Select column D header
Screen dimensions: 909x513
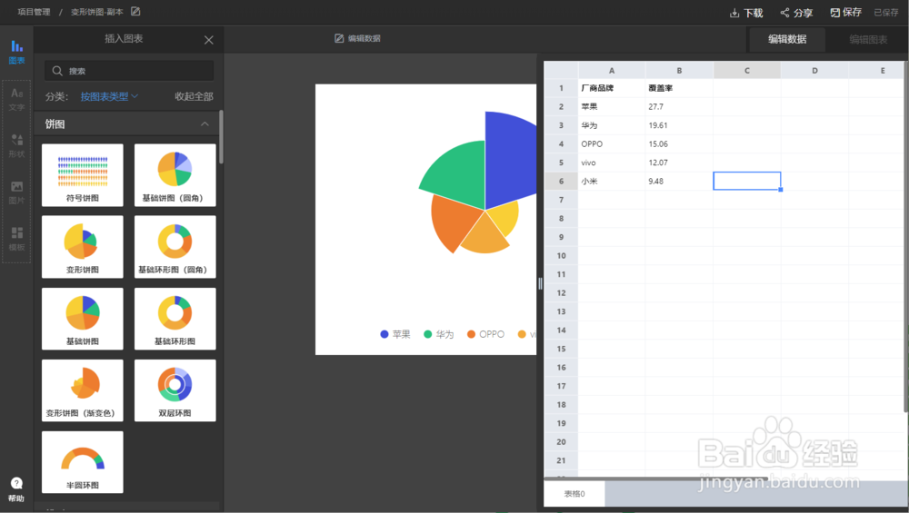[x=815, y=70]
